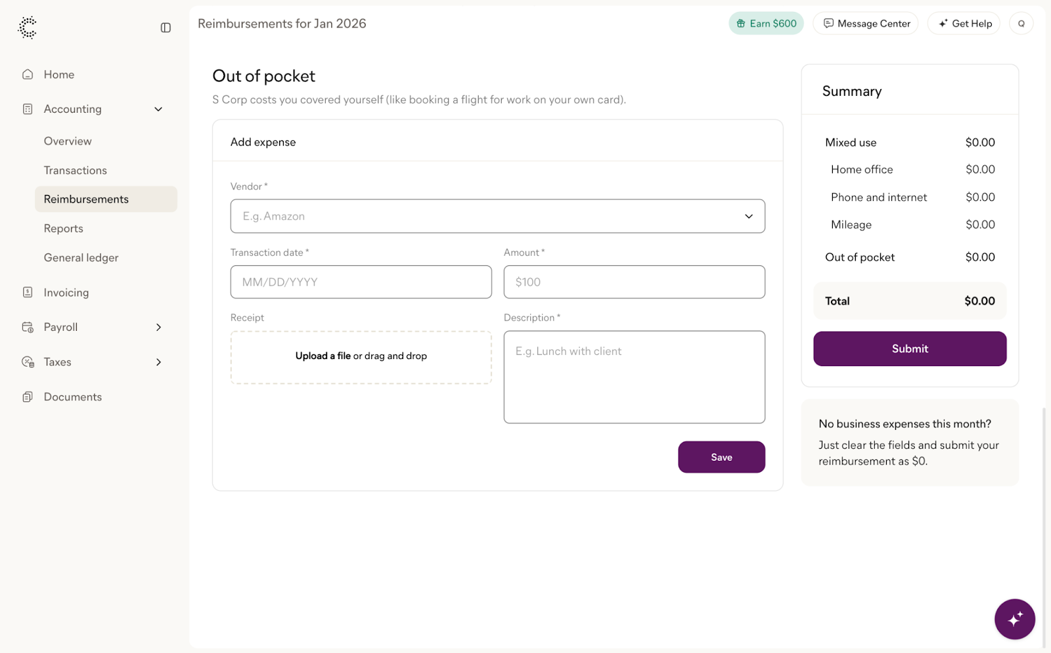The image size is (1051, 653).
Task: Click the Invoicing sidebar icon
Action: pos(28,293)
